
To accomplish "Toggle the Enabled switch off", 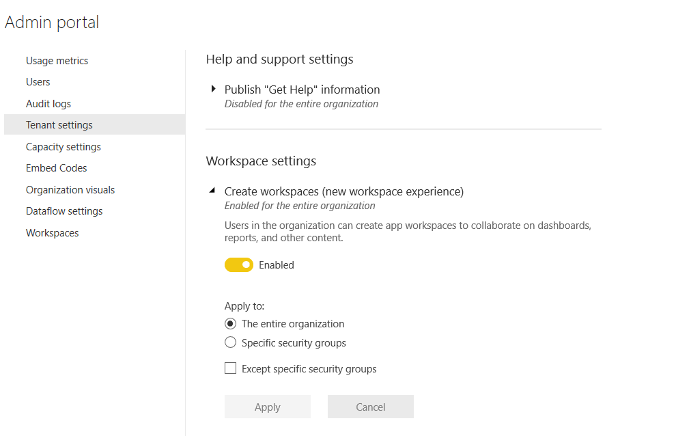I will (239, 265).
